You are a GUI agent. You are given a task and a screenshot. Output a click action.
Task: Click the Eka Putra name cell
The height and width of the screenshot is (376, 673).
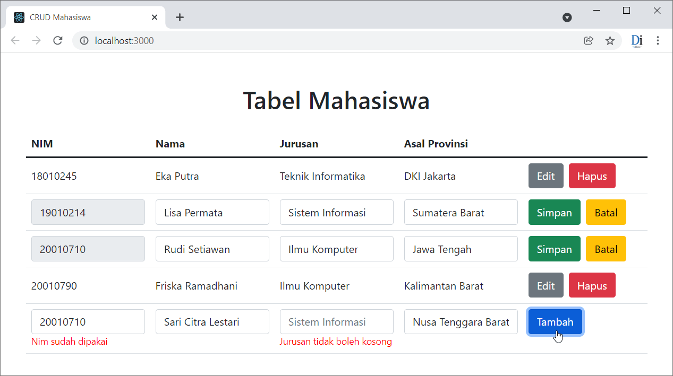point(177,176)
